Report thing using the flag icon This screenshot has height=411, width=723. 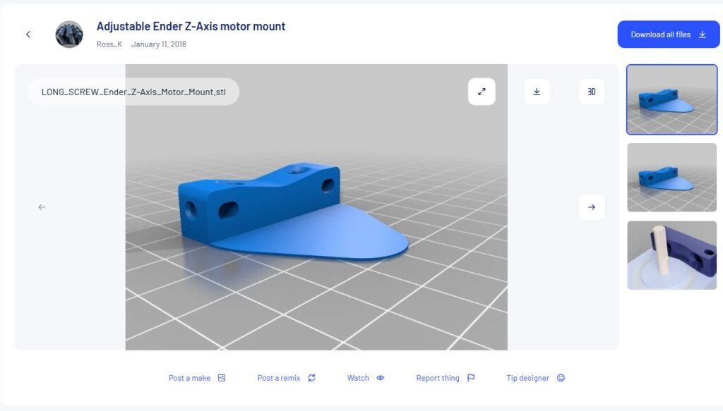coord(471,378)
